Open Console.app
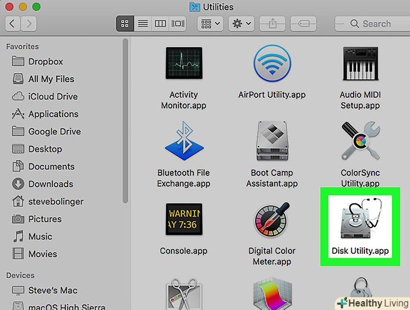The image size is (410, 310). (183, 221)
